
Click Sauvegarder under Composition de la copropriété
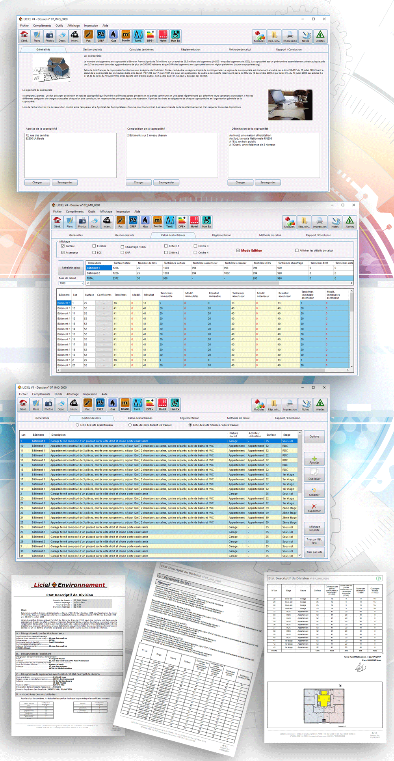click(166, 183)
